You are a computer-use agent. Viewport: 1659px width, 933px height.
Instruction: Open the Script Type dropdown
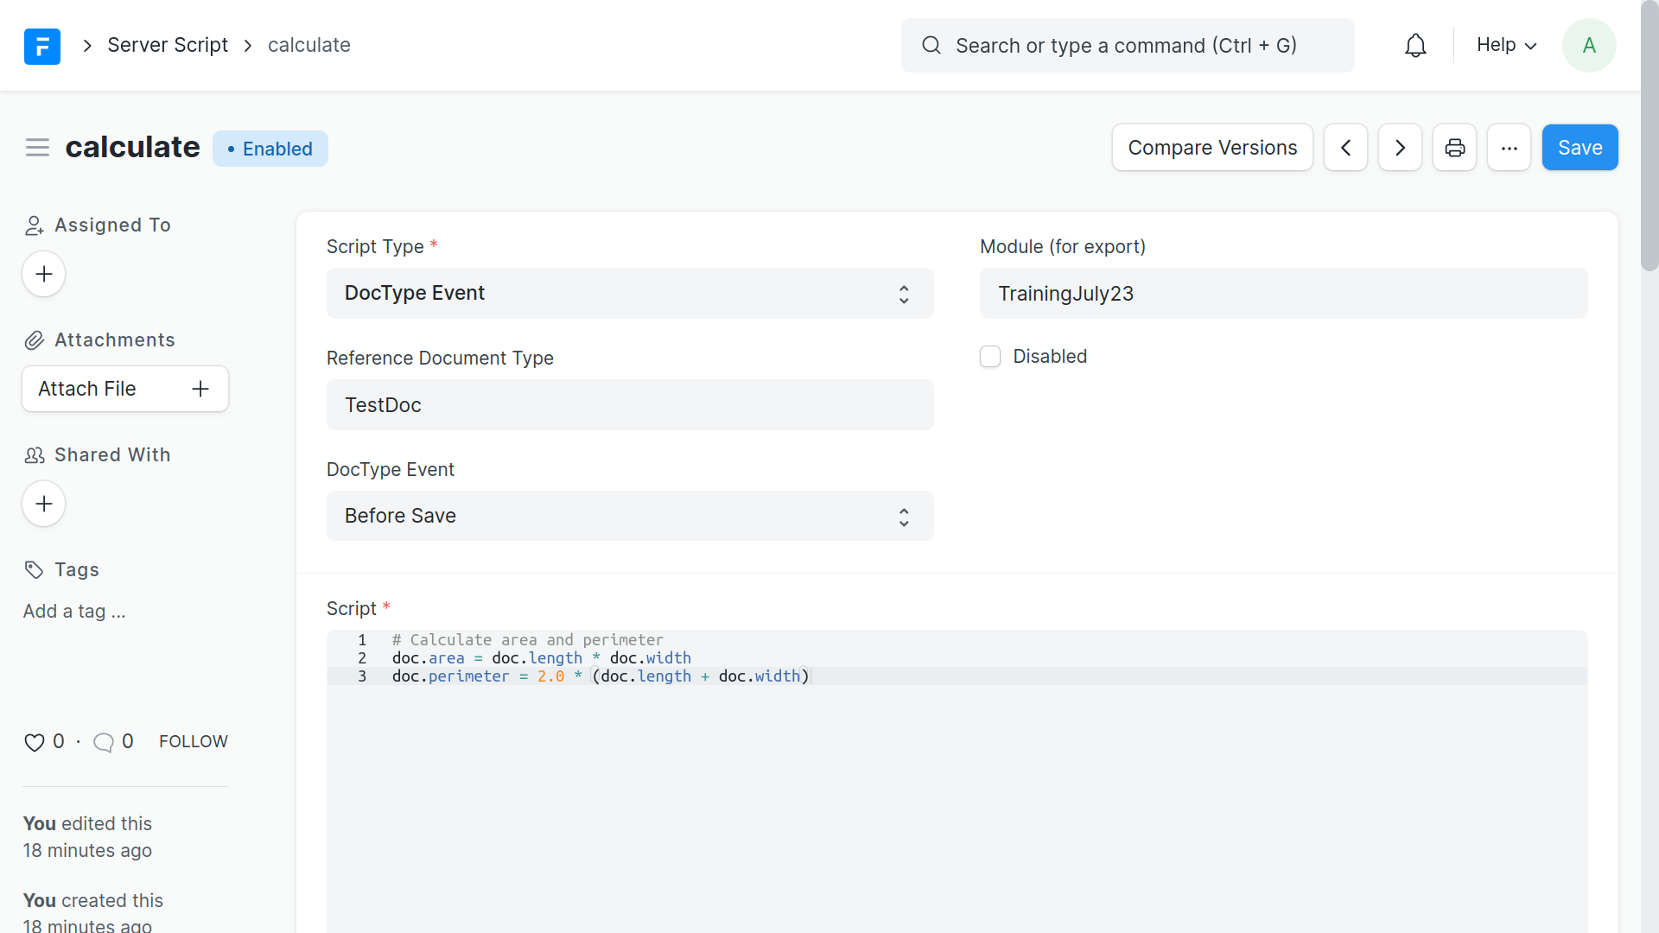(629, 294)
